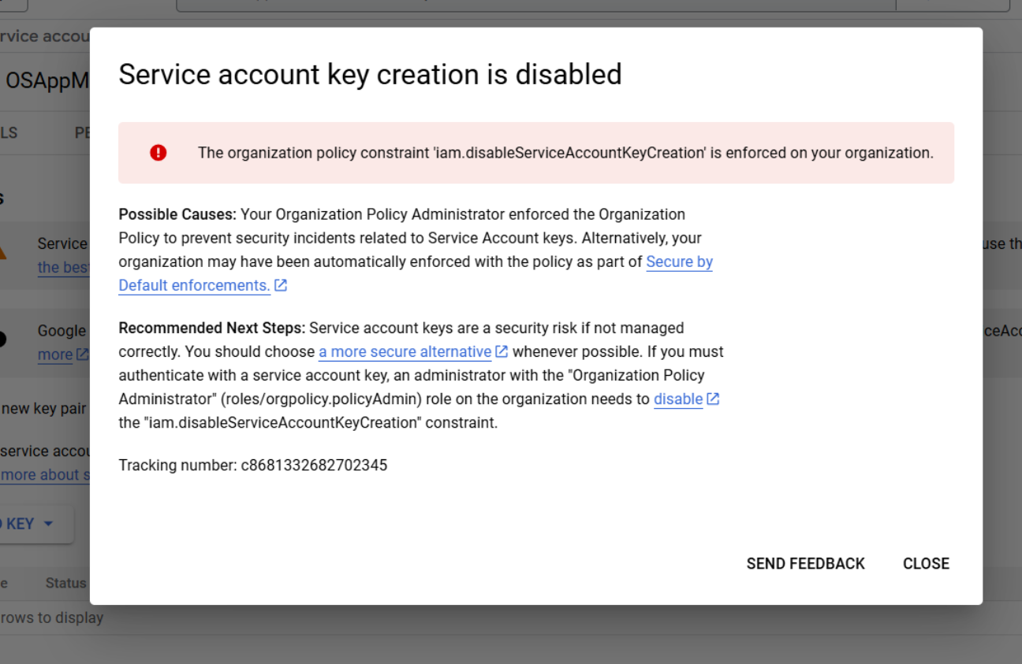Screen dimensions: 1022x664
Task: Click external-link icon after 'a more secure alternative'
Action: 502,352
